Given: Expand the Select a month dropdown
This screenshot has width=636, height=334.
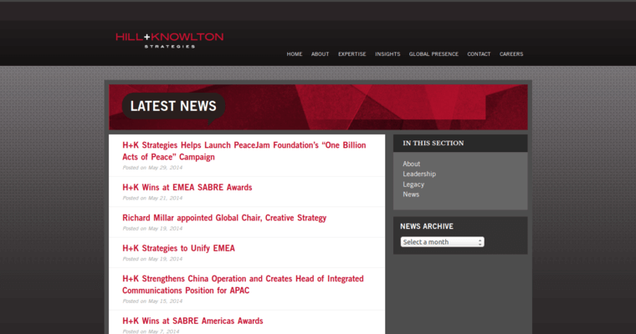Looking at the screenshot, I should coord(442,241).
